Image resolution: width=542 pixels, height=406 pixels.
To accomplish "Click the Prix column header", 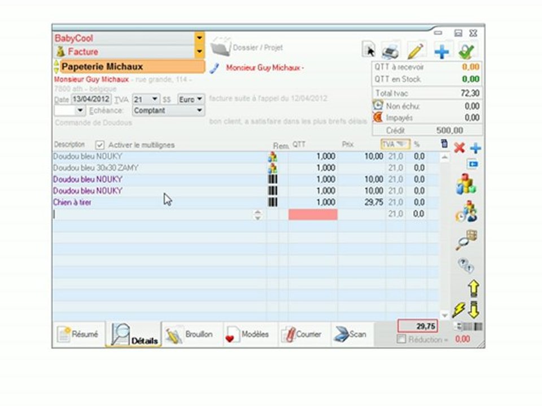I will click(347, 144).
